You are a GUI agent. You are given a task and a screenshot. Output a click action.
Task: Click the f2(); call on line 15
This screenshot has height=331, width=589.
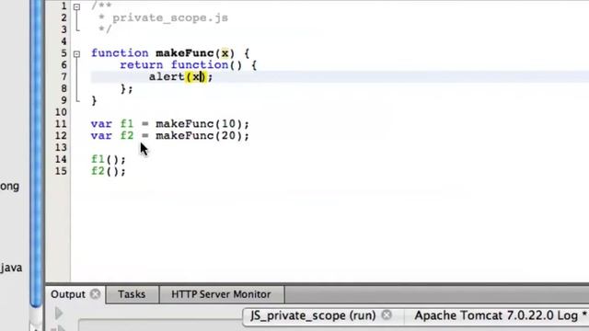point(109,171)
